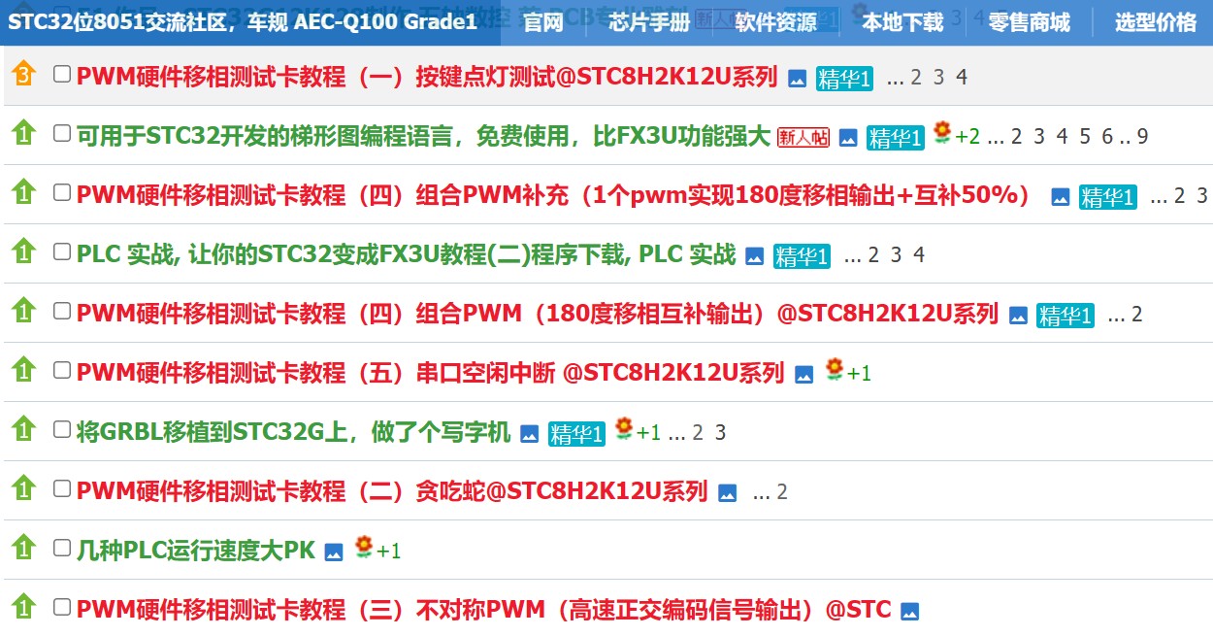This screenshot has width=1213, height=636.
Task: Click green pin arrow beside 组合PWM补充 thread
Action: [x=23, y=193]
